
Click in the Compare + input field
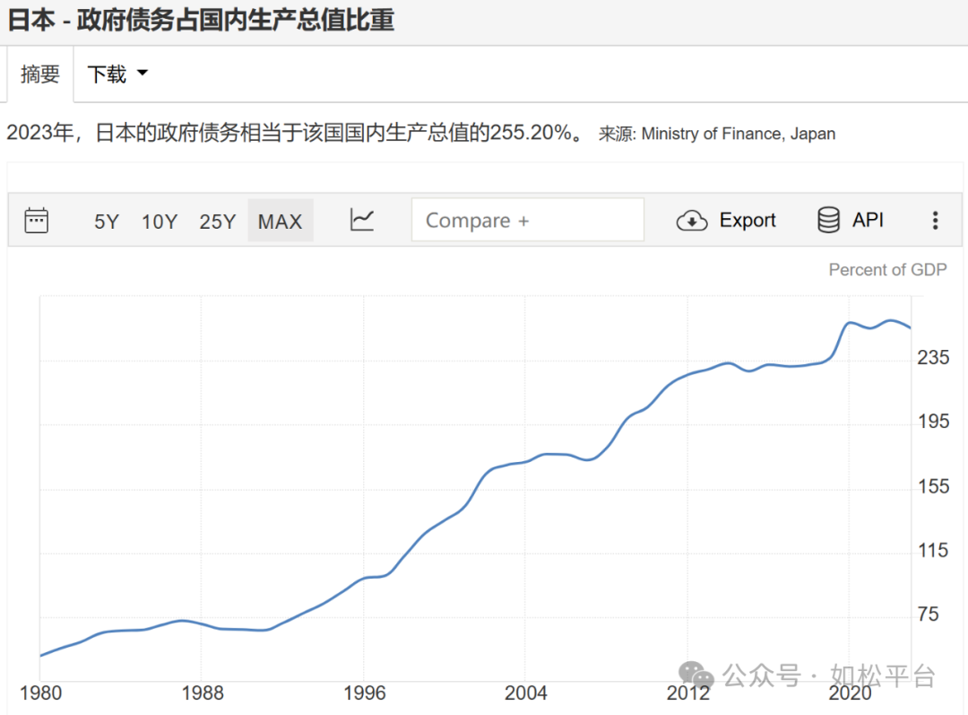click(x=527, y=221)
